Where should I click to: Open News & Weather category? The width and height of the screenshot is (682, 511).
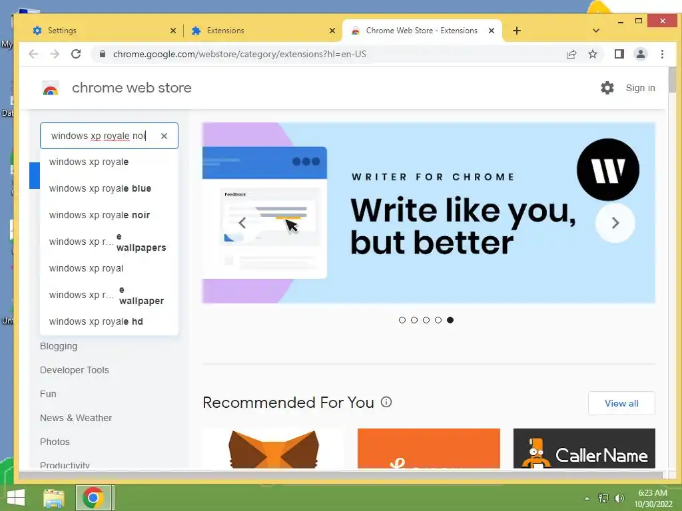(x=76, y=418)
